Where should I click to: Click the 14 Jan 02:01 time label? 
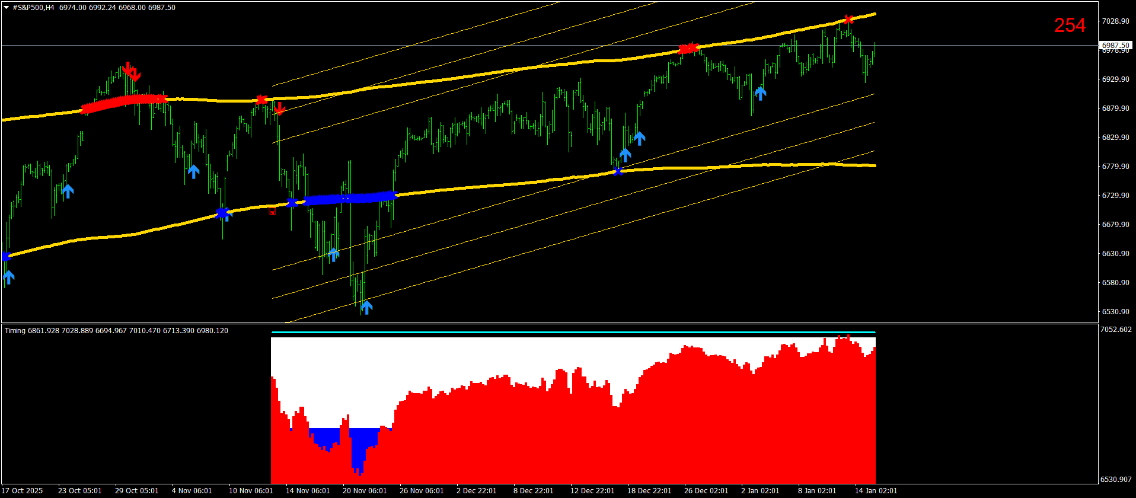[x=876, y=491]
